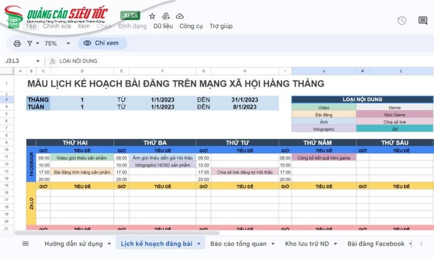Open version history clock icon

(401, 21)
